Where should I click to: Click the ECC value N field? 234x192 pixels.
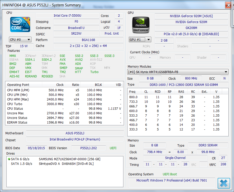224,78
